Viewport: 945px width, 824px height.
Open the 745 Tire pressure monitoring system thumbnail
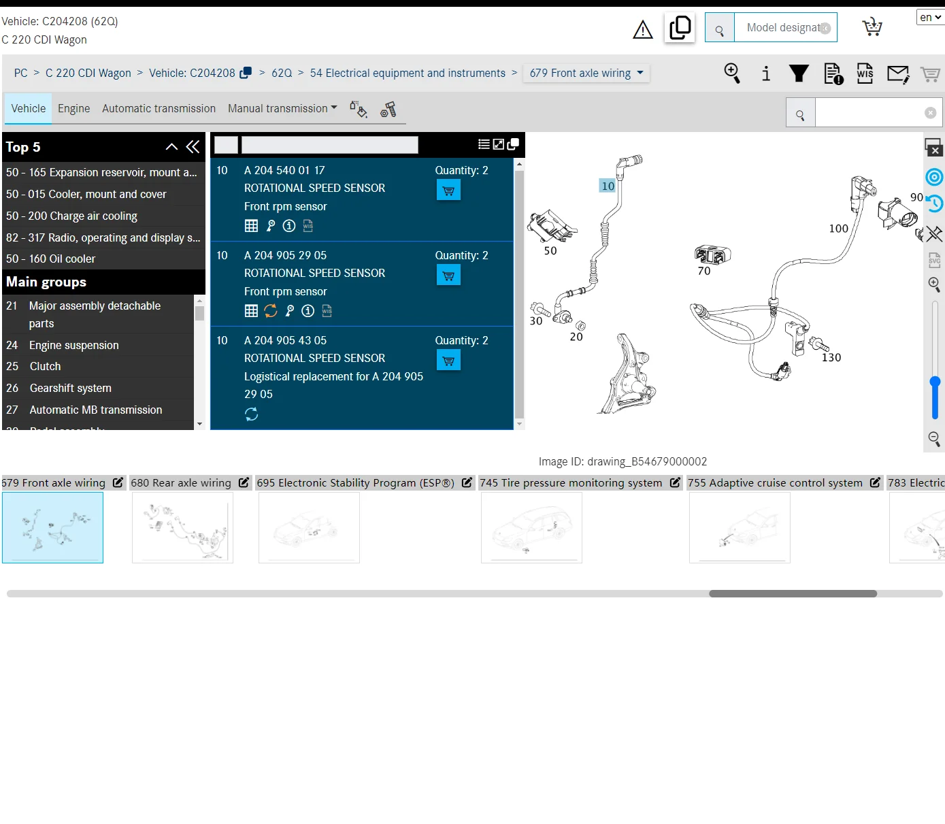[531, 527]
